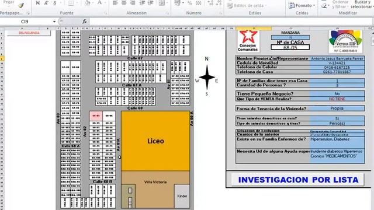Open Portapapeles dialog launcher
374x210 pixels.
click(x=28, y=13)
